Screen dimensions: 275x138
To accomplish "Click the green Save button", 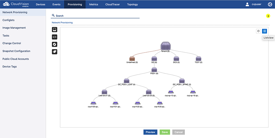I will coord(165,132).
